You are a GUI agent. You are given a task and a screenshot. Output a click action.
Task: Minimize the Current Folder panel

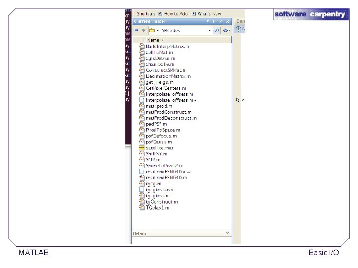coord(208,21)
